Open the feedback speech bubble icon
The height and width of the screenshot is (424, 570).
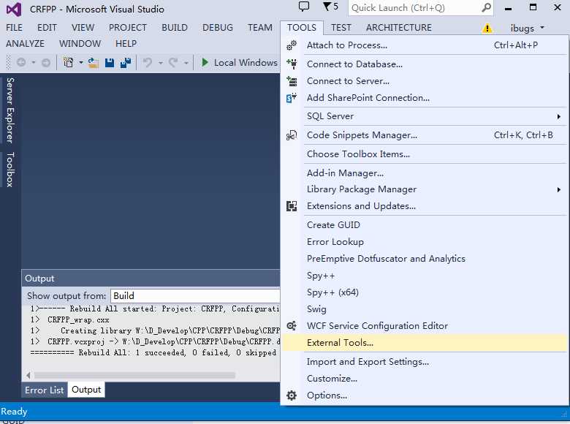click(303, 7)
